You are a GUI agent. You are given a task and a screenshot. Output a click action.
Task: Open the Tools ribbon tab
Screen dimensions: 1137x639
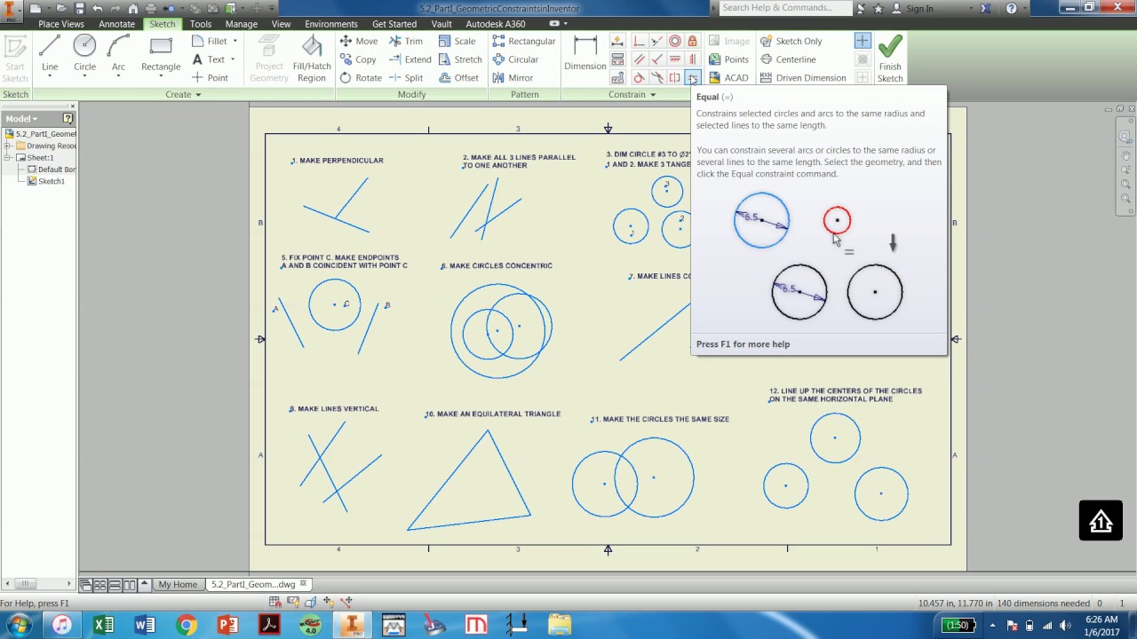(201, 24)
